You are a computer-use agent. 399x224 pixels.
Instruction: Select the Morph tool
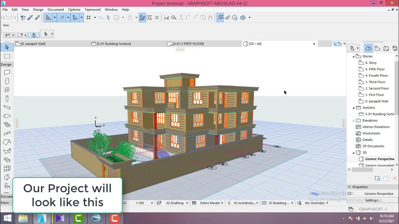click(x=7, y=177)
